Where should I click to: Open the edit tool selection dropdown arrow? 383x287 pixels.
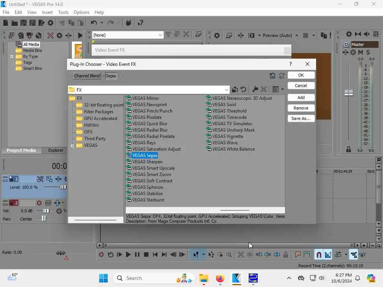pos(203,255)
